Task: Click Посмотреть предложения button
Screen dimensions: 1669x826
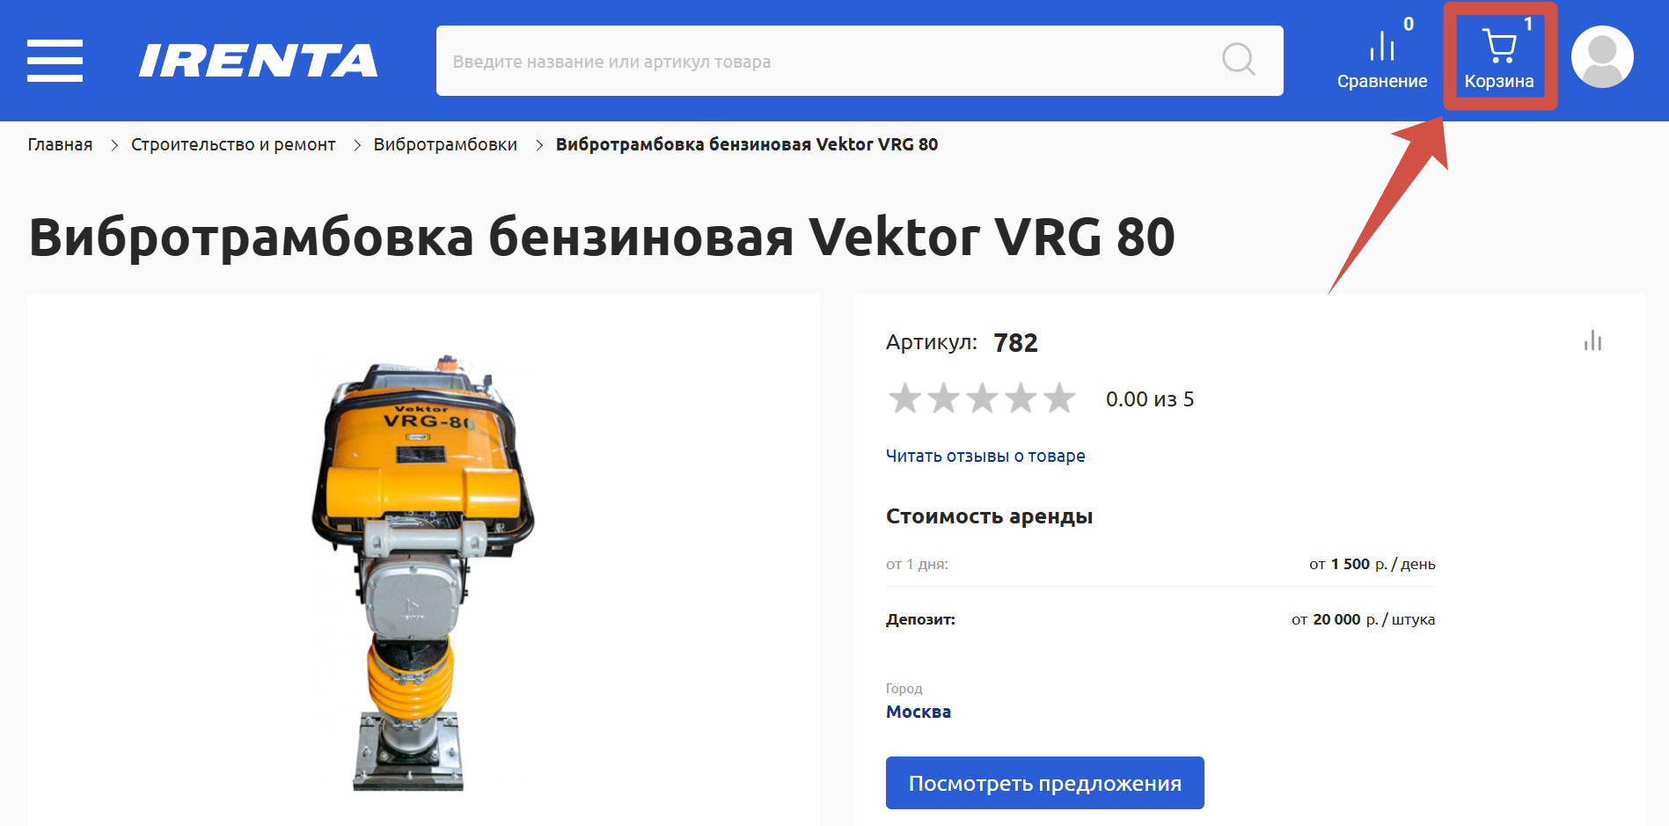Action: click(1044, 783)
